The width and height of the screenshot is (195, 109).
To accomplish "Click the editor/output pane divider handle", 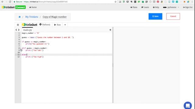I will coord(113,65).
